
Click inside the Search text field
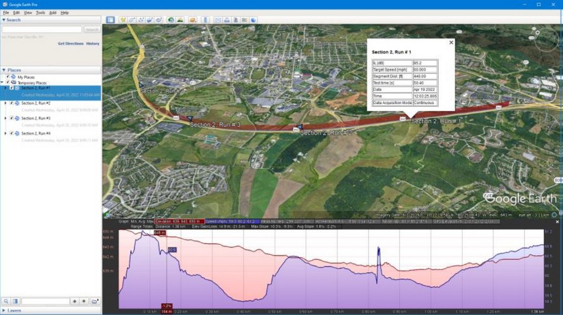click(42, 29)
